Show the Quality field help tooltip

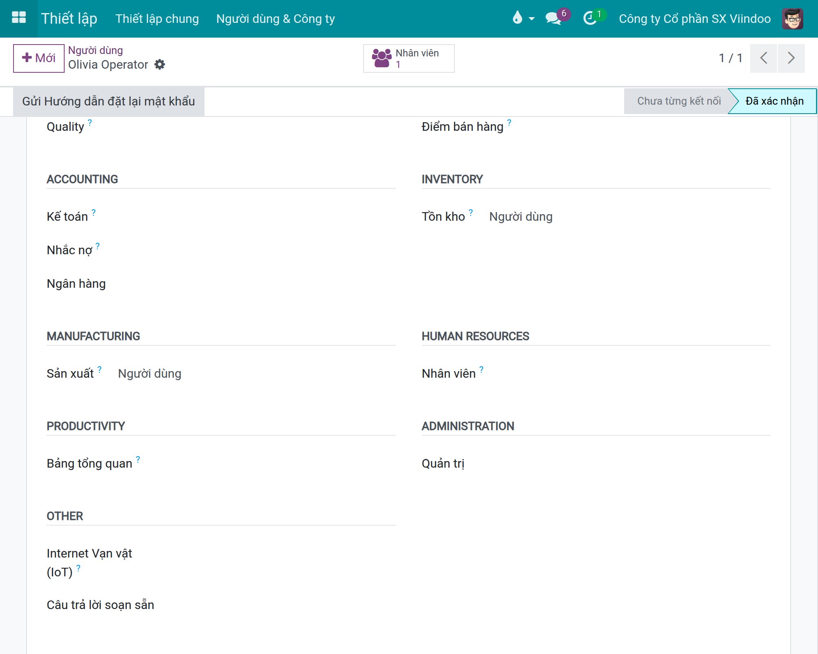point(90,122)
